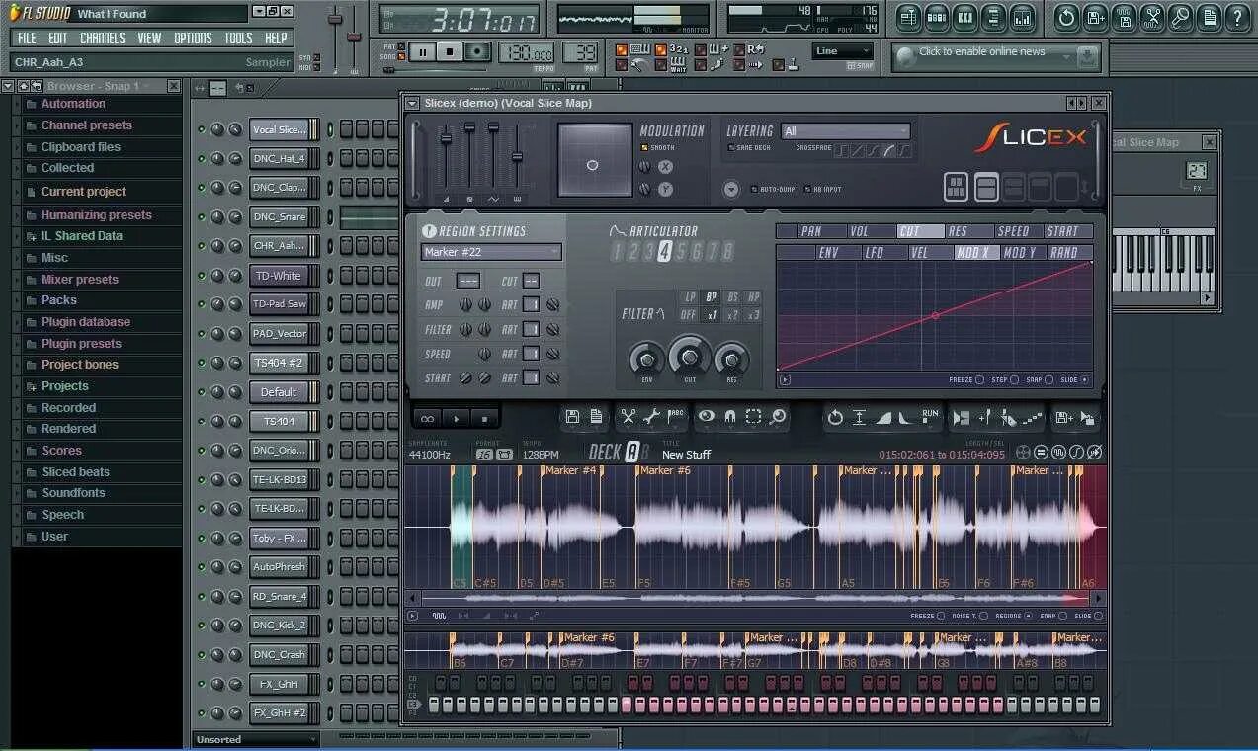Select articulator number 4
1258x751 pixels.
click(x=664, y=252)
